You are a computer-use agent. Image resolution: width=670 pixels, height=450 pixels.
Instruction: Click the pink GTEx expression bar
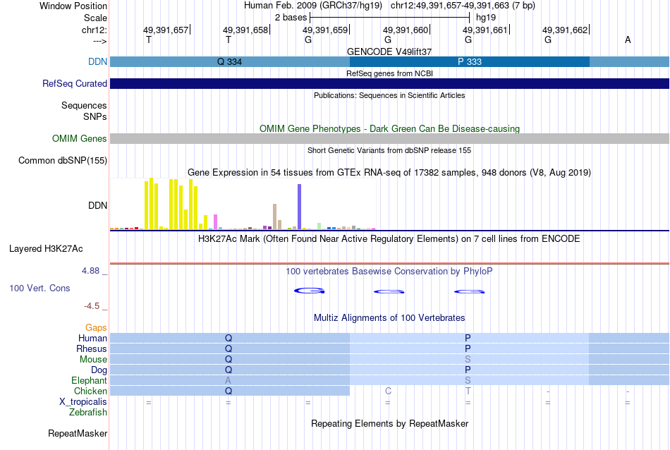[x=215, y=221]
